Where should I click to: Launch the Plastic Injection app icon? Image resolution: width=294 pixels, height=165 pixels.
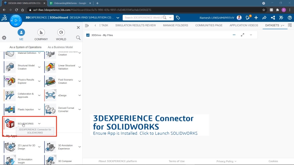point(10,109)
